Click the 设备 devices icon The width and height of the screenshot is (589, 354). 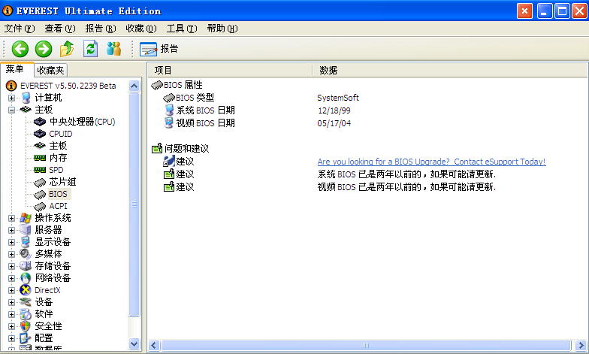click(26, 302)
